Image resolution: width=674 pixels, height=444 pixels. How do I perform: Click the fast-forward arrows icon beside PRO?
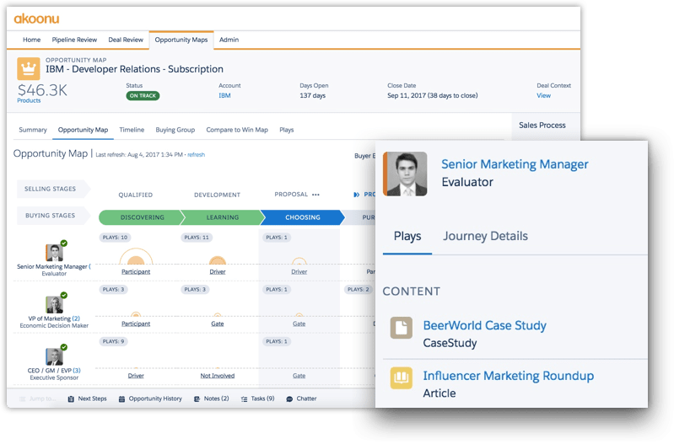click(356, 195)
